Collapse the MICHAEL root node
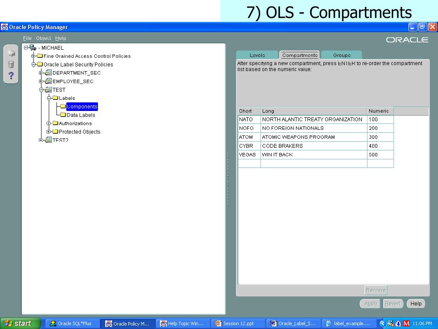The height and width of the screenshot is (329, 438). (x=26, y=48)
